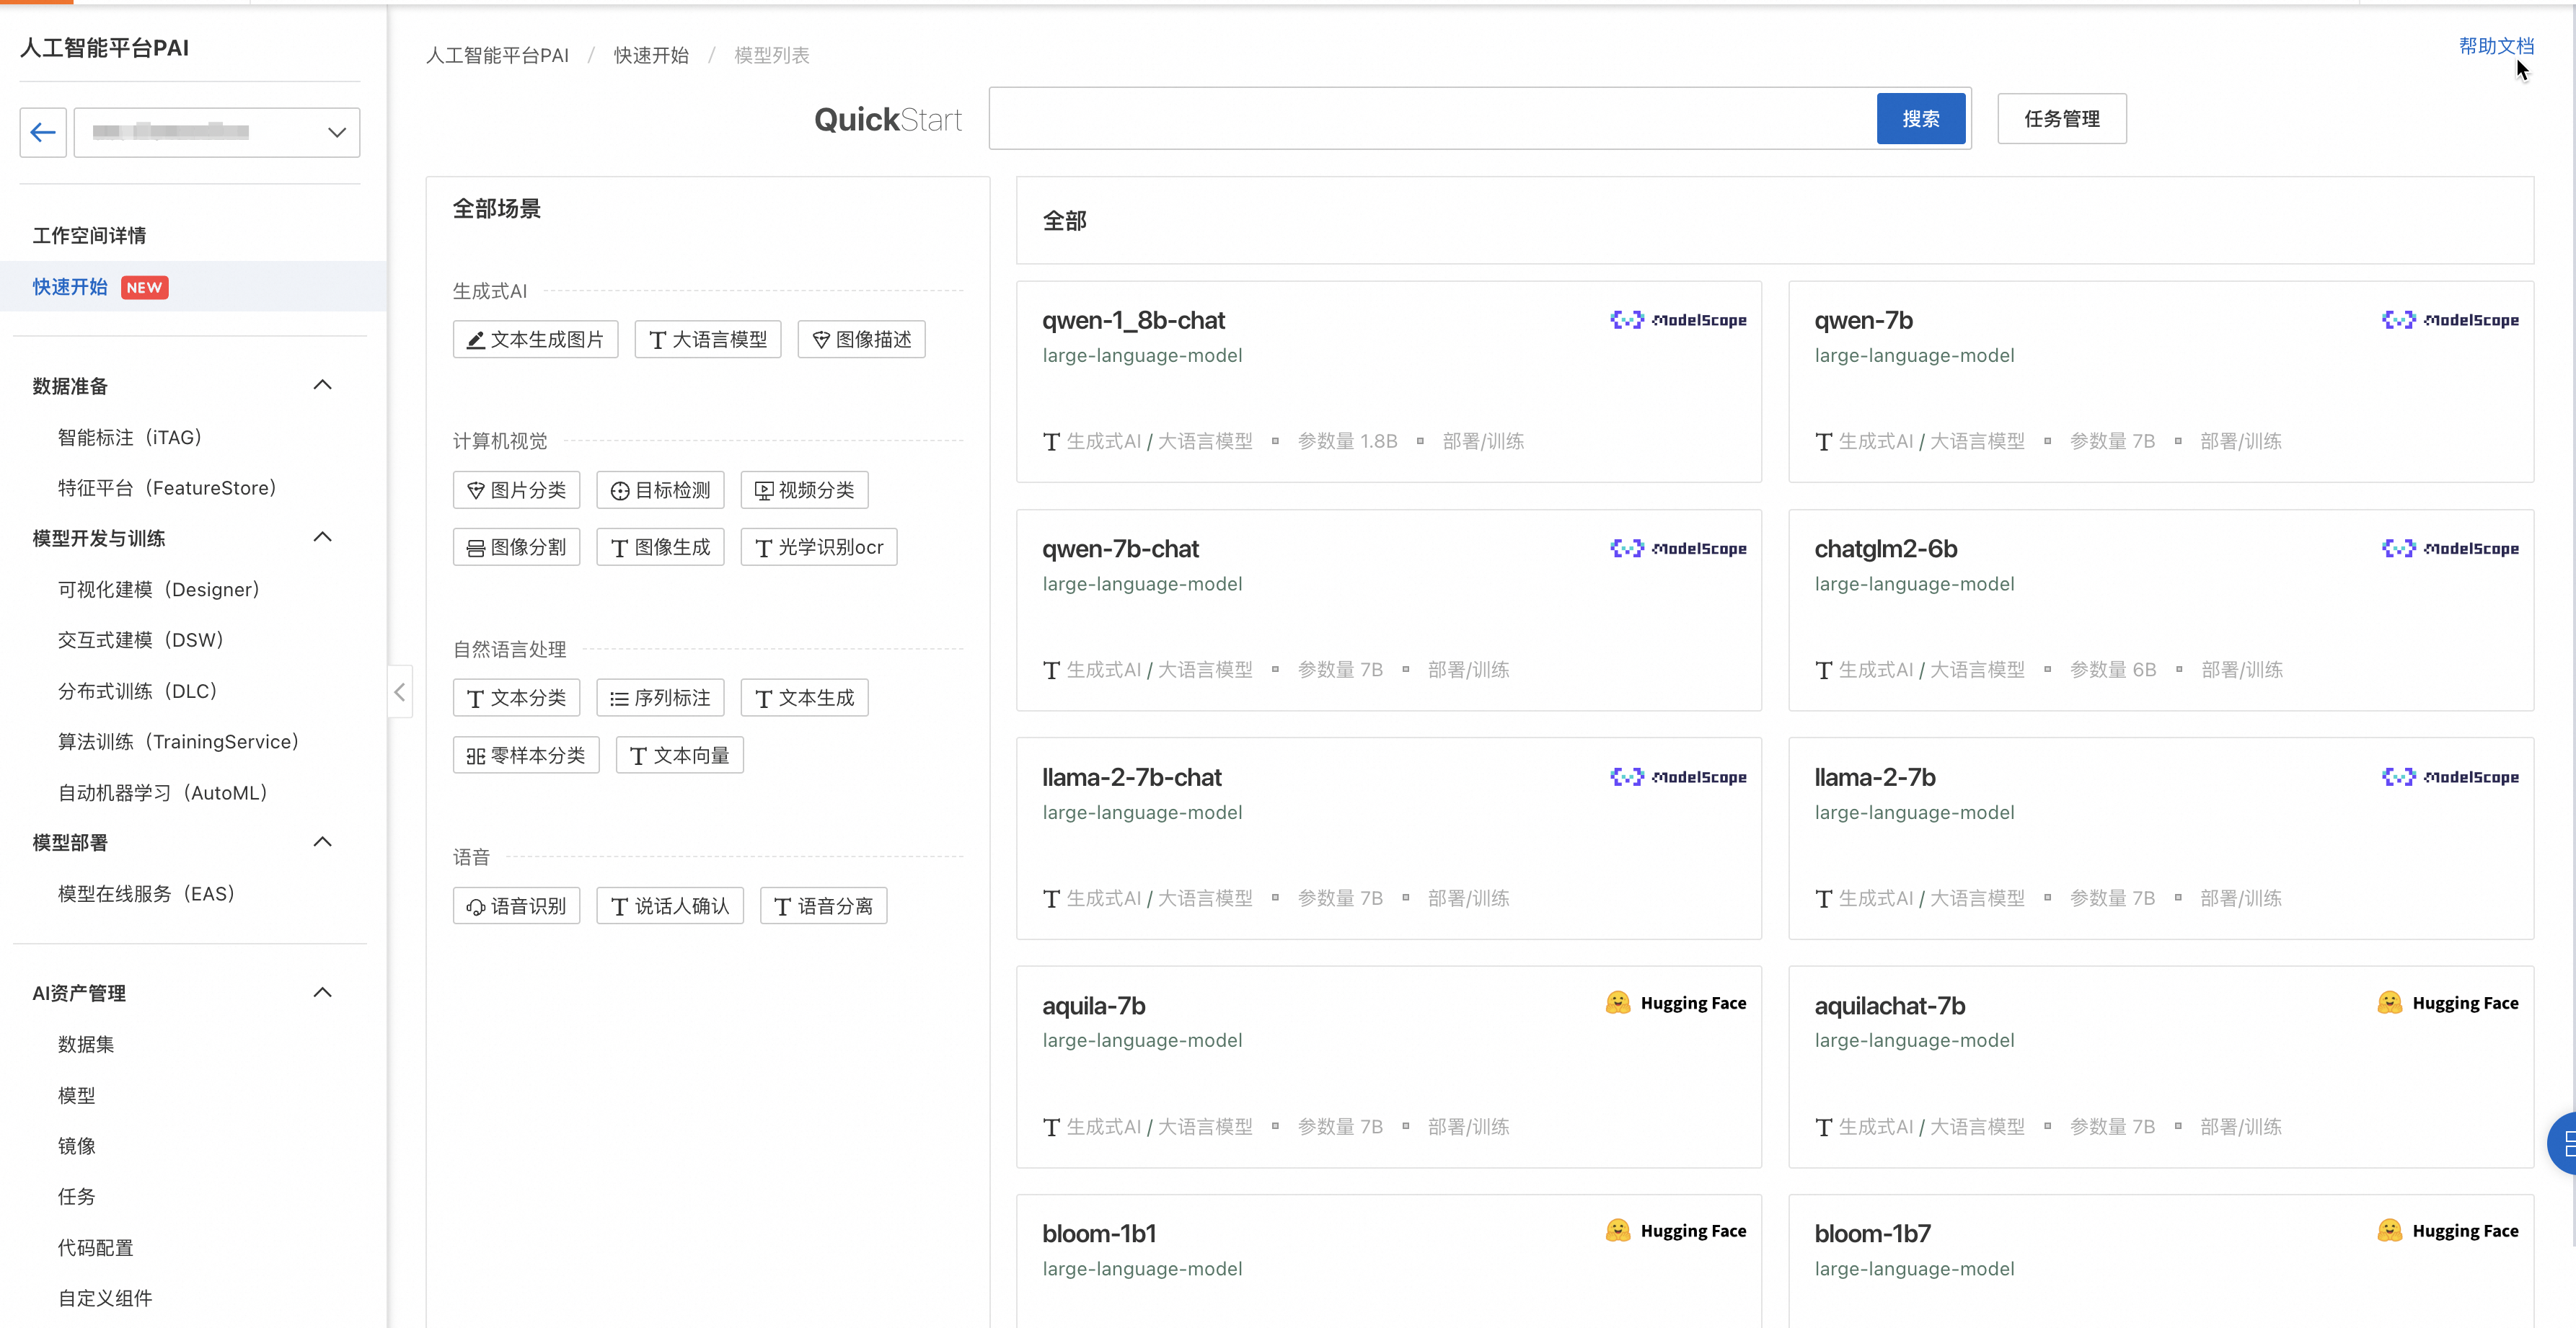The width and height of the screenshot is (2576, 1328).
Task: Open 自动机器学习 (AutoML)
Action: click(x=163, y=793)
